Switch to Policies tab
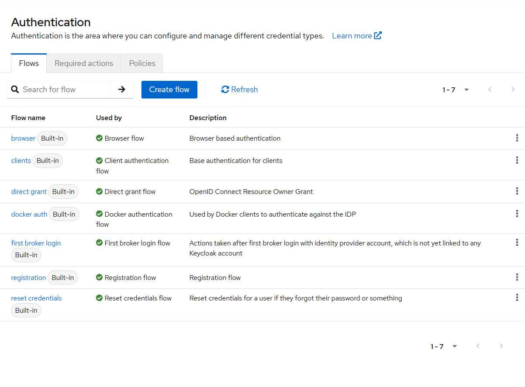The image size is (525, 387). coord(142,63)
